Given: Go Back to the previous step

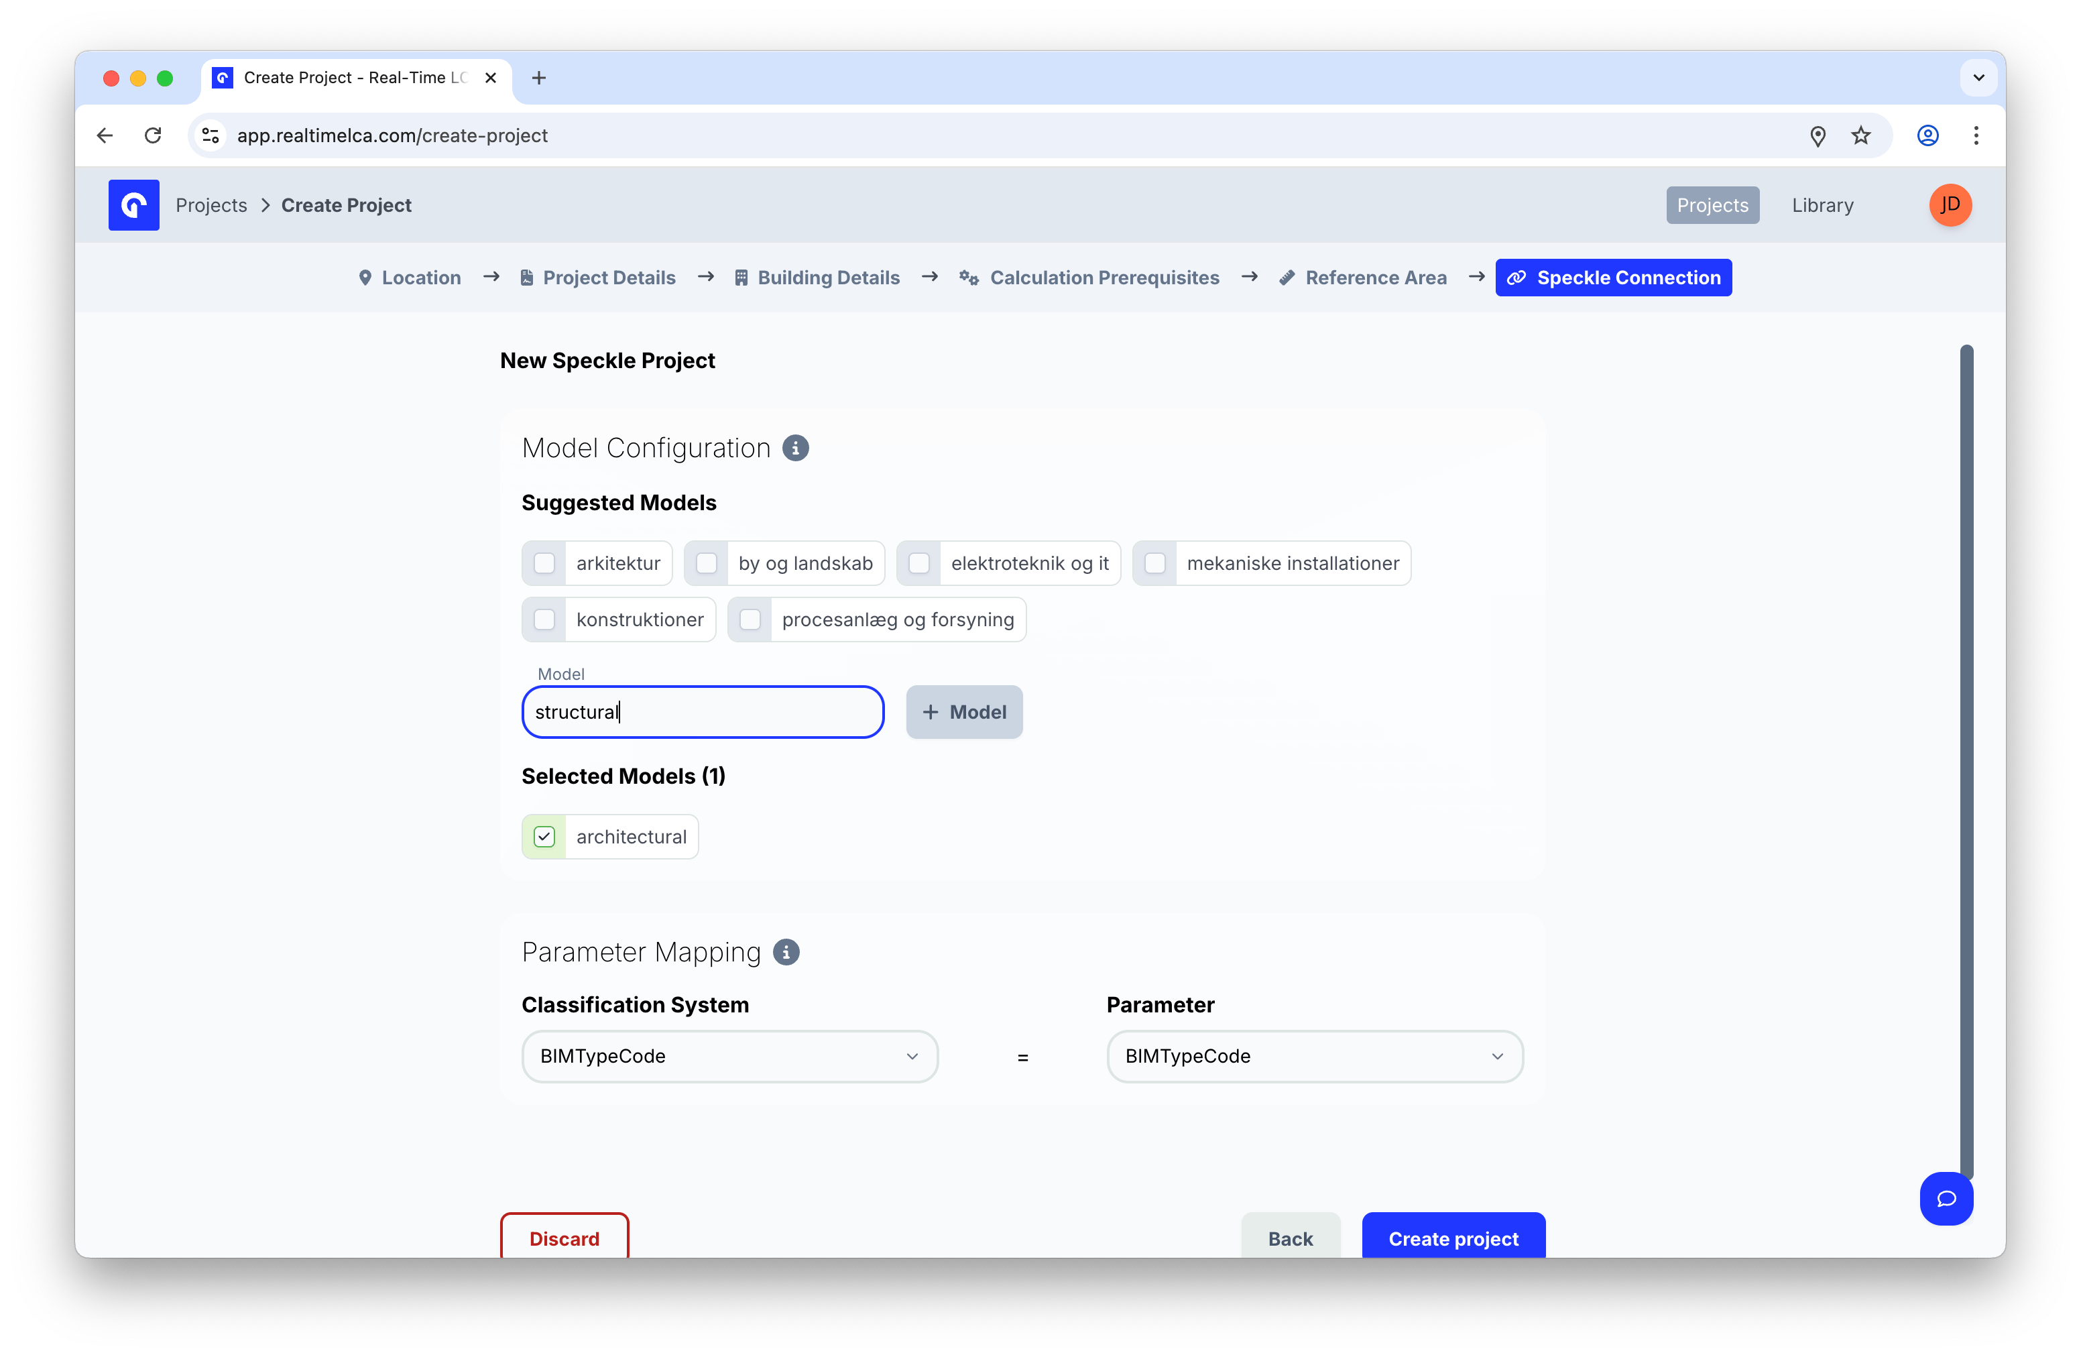Looking at the screenshot, I should (x=1291, y=1236).
